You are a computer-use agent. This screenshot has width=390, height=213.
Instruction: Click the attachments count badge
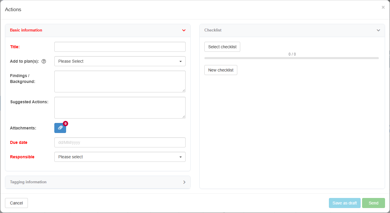pyautogui.click(x=65, y=124)
